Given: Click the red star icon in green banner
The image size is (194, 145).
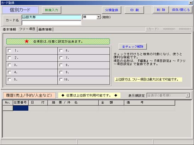Looking at the screenshot, I should [x=27, y=41].
